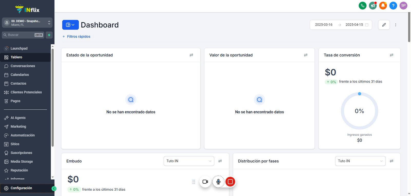
Task: Toggle the camera in recording controls
Action: (205, 182)
